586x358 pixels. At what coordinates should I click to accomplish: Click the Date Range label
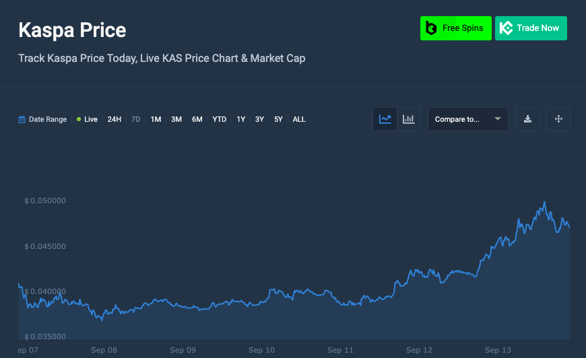tap(48, 120)
